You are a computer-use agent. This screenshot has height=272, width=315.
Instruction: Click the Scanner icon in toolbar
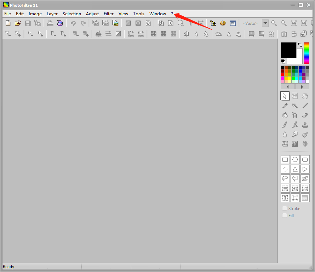(60, 23)
